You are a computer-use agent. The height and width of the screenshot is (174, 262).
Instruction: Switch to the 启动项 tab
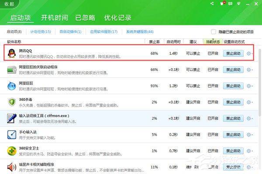[21, 18]
